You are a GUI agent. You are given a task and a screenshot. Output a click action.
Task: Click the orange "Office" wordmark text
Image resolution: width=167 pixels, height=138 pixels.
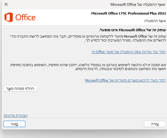tap(25, 17)
